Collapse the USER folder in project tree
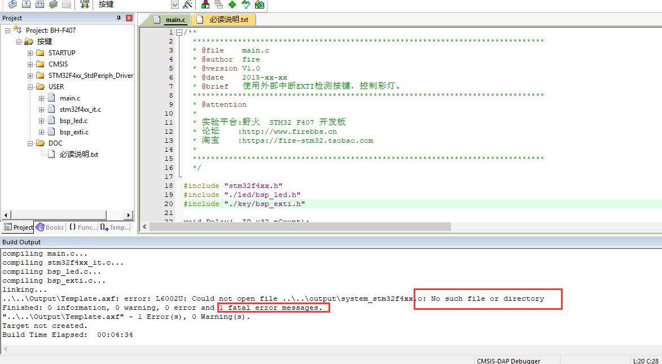Screen dimensions: 662x364 tap(30, 87)
